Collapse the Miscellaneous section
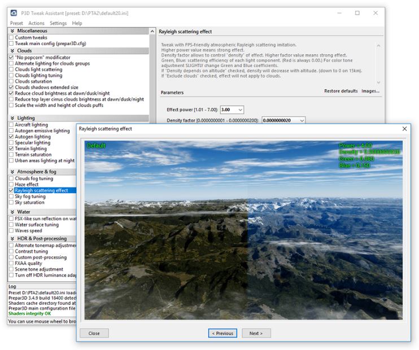Viewport: 419px width, 350px height. (x=12, y=31)
